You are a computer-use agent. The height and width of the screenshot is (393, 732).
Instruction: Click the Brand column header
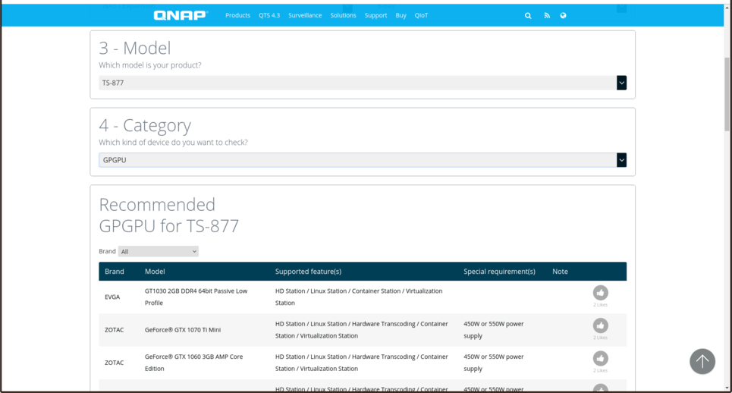[115, 272]
